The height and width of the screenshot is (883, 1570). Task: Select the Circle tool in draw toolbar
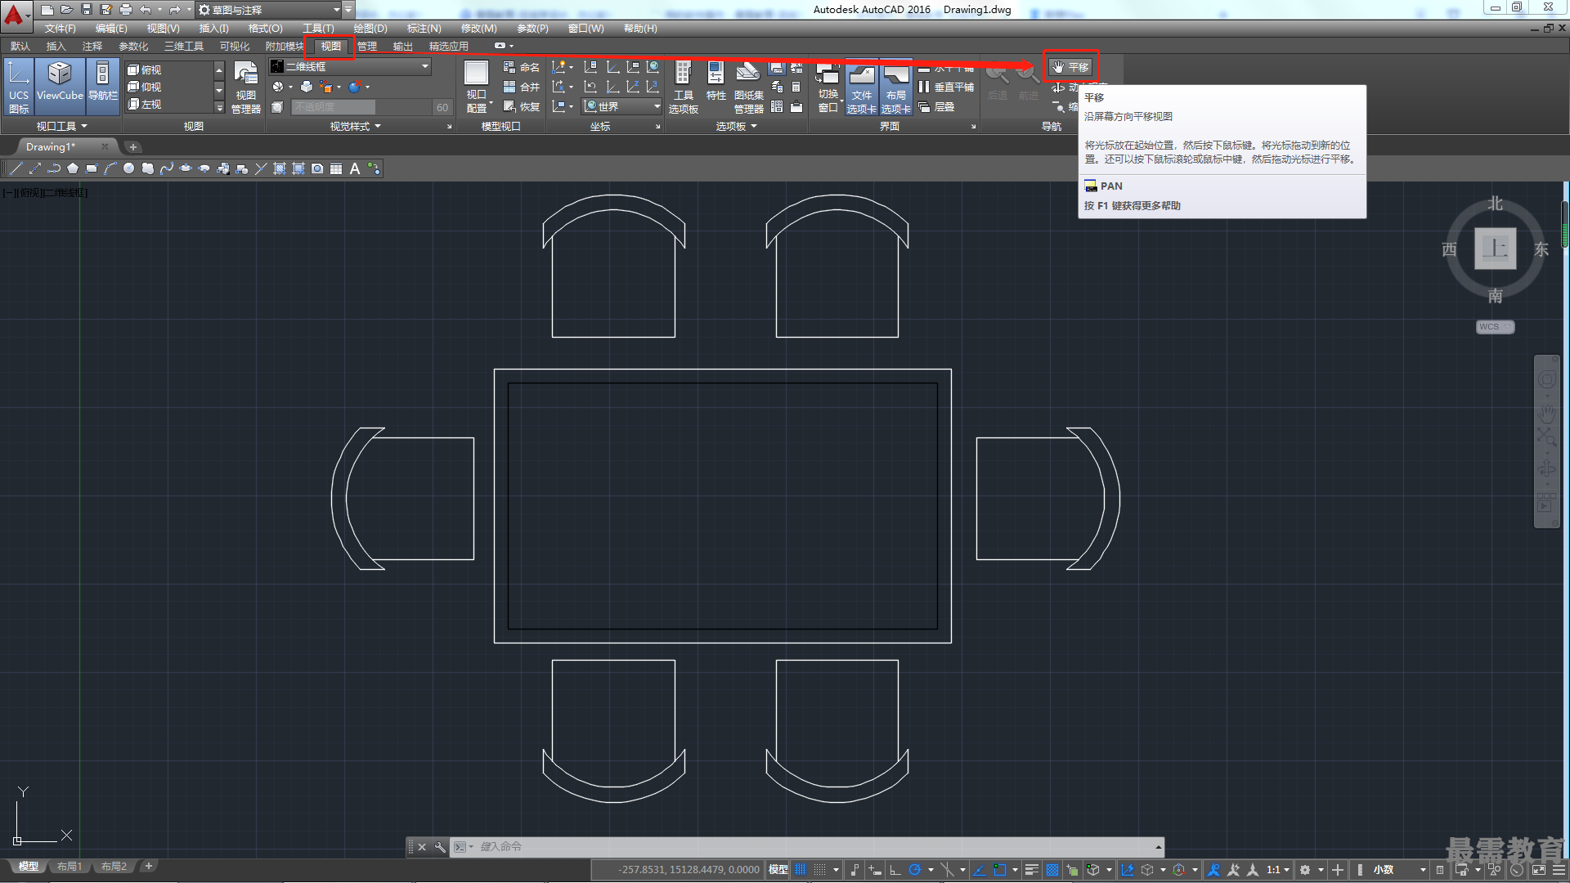(128, 168)
